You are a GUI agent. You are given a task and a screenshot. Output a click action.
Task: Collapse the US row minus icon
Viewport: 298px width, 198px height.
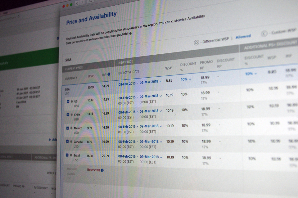tap(68, 101)
